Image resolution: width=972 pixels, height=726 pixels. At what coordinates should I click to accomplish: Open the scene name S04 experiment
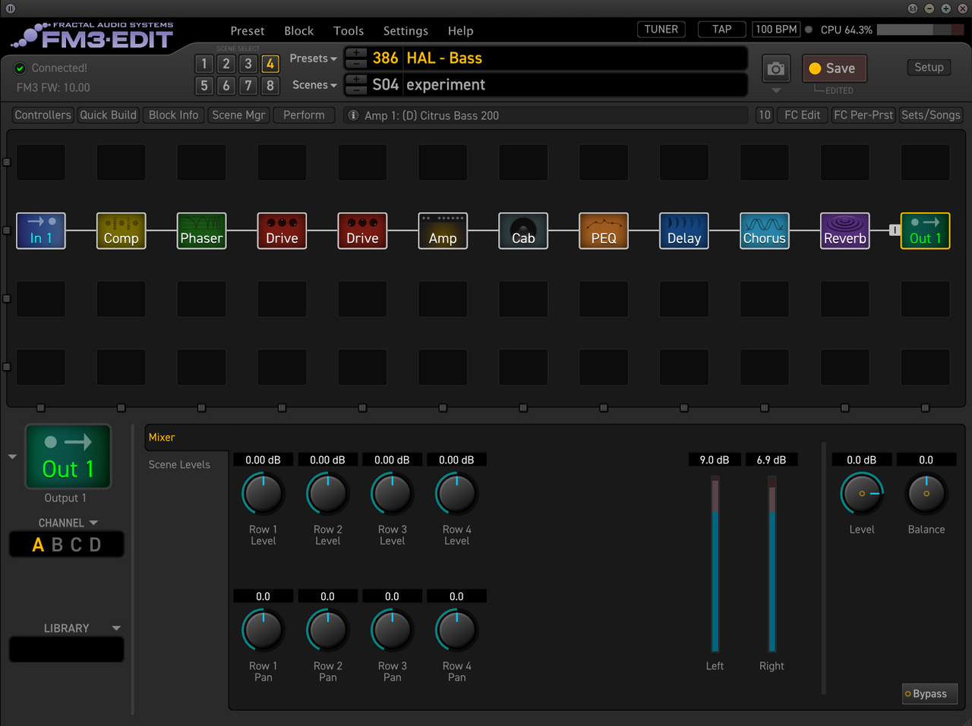557,85
